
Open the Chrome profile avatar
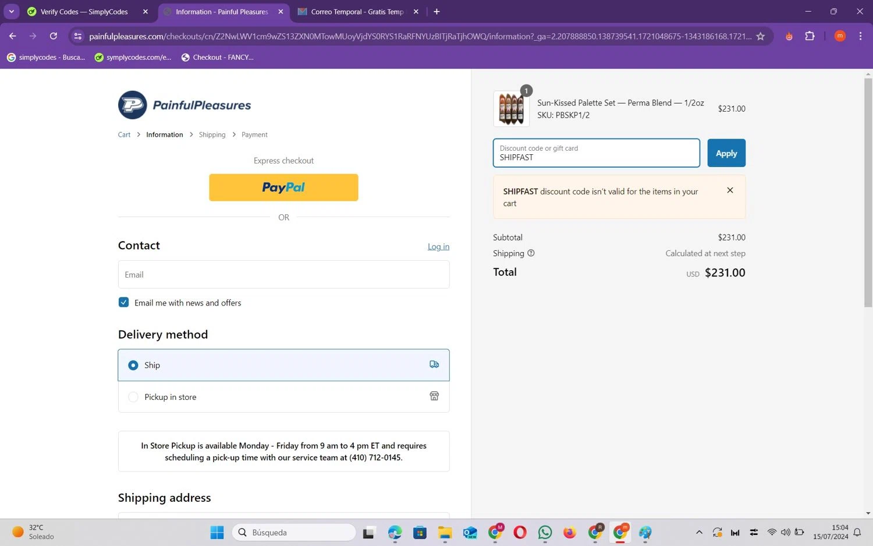pyautogui.click(x=840, y=36)
